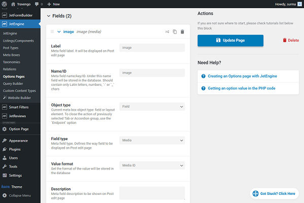Click the Users person icon
The image size is (304, 203).
tap(5, 158)
